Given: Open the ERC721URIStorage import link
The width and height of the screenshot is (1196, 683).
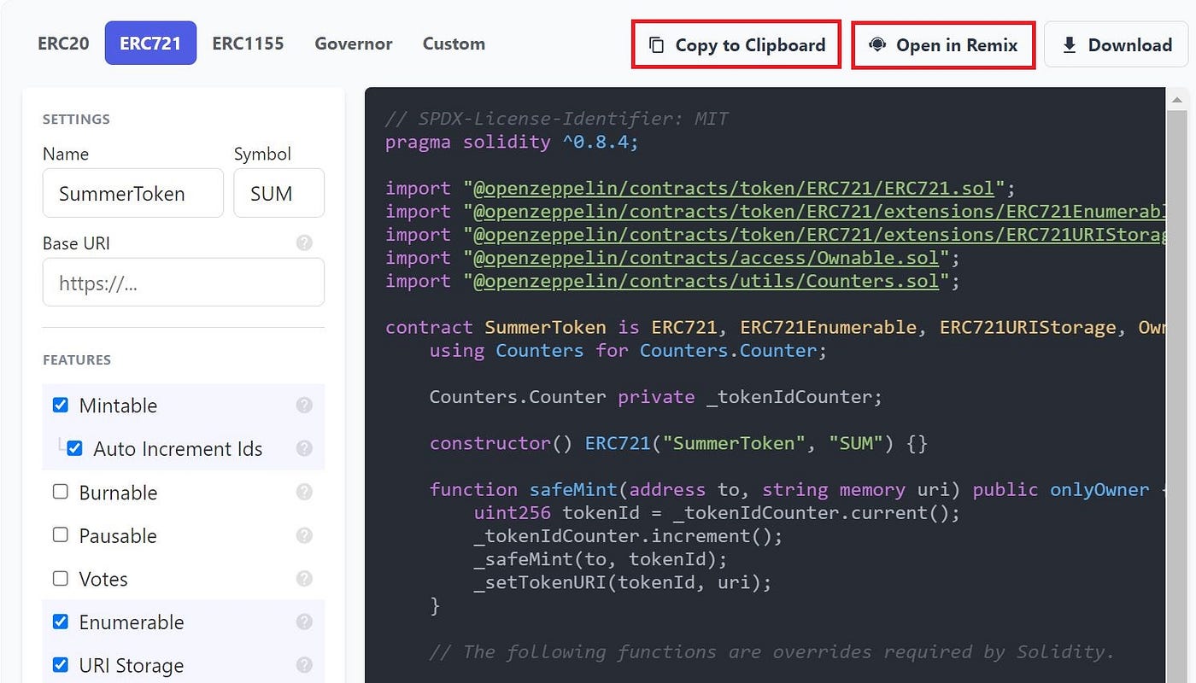Looking at the screenshot, I should point(818,234).
